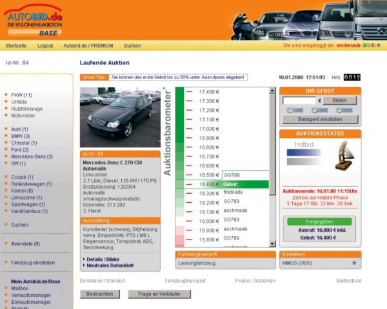
Task: Filter by Limousine (1)
Action: coord(26,198)
